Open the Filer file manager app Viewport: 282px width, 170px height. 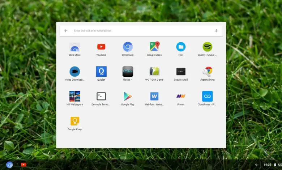(181, 47)
